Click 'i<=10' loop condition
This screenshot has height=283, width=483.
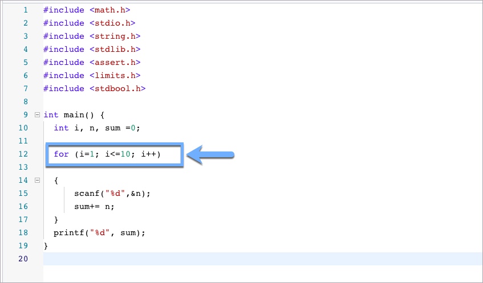pos(117,154)
